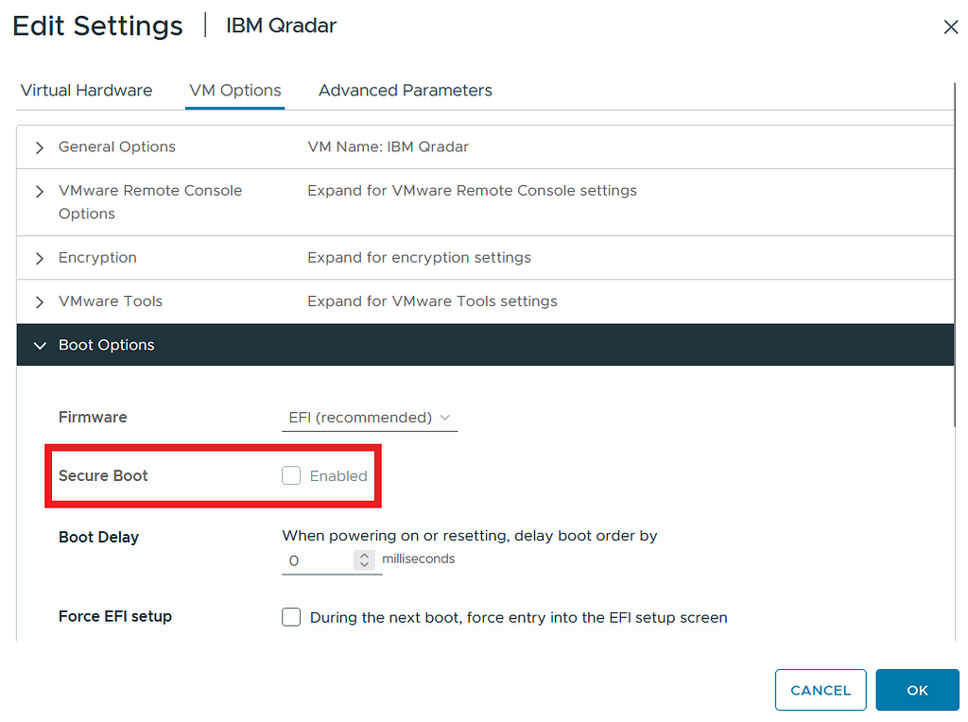This screenshot has width=968, height=722.
Task: Expand VMware Remote Console Options
Action: [39, 190]
